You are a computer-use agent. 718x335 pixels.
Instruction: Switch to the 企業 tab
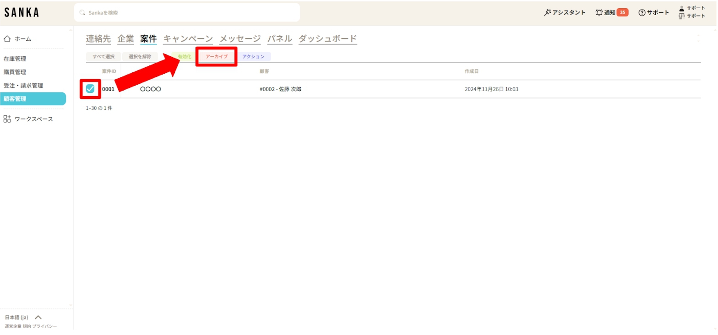pyautogui.click(x=126, y=39)
